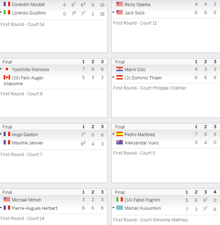Viewport: 220px width, 225px height.
Task: Click the Croatian flag beside Marin Cilic
Action: pos(120,69)
